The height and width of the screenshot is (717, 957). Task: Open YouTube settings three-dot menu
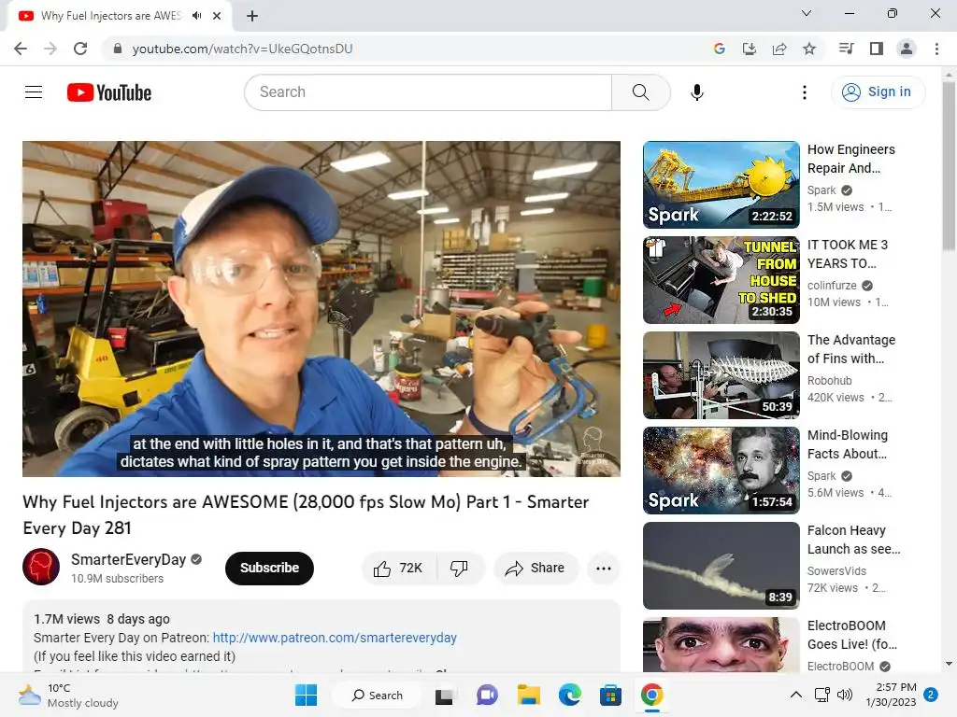805,92
